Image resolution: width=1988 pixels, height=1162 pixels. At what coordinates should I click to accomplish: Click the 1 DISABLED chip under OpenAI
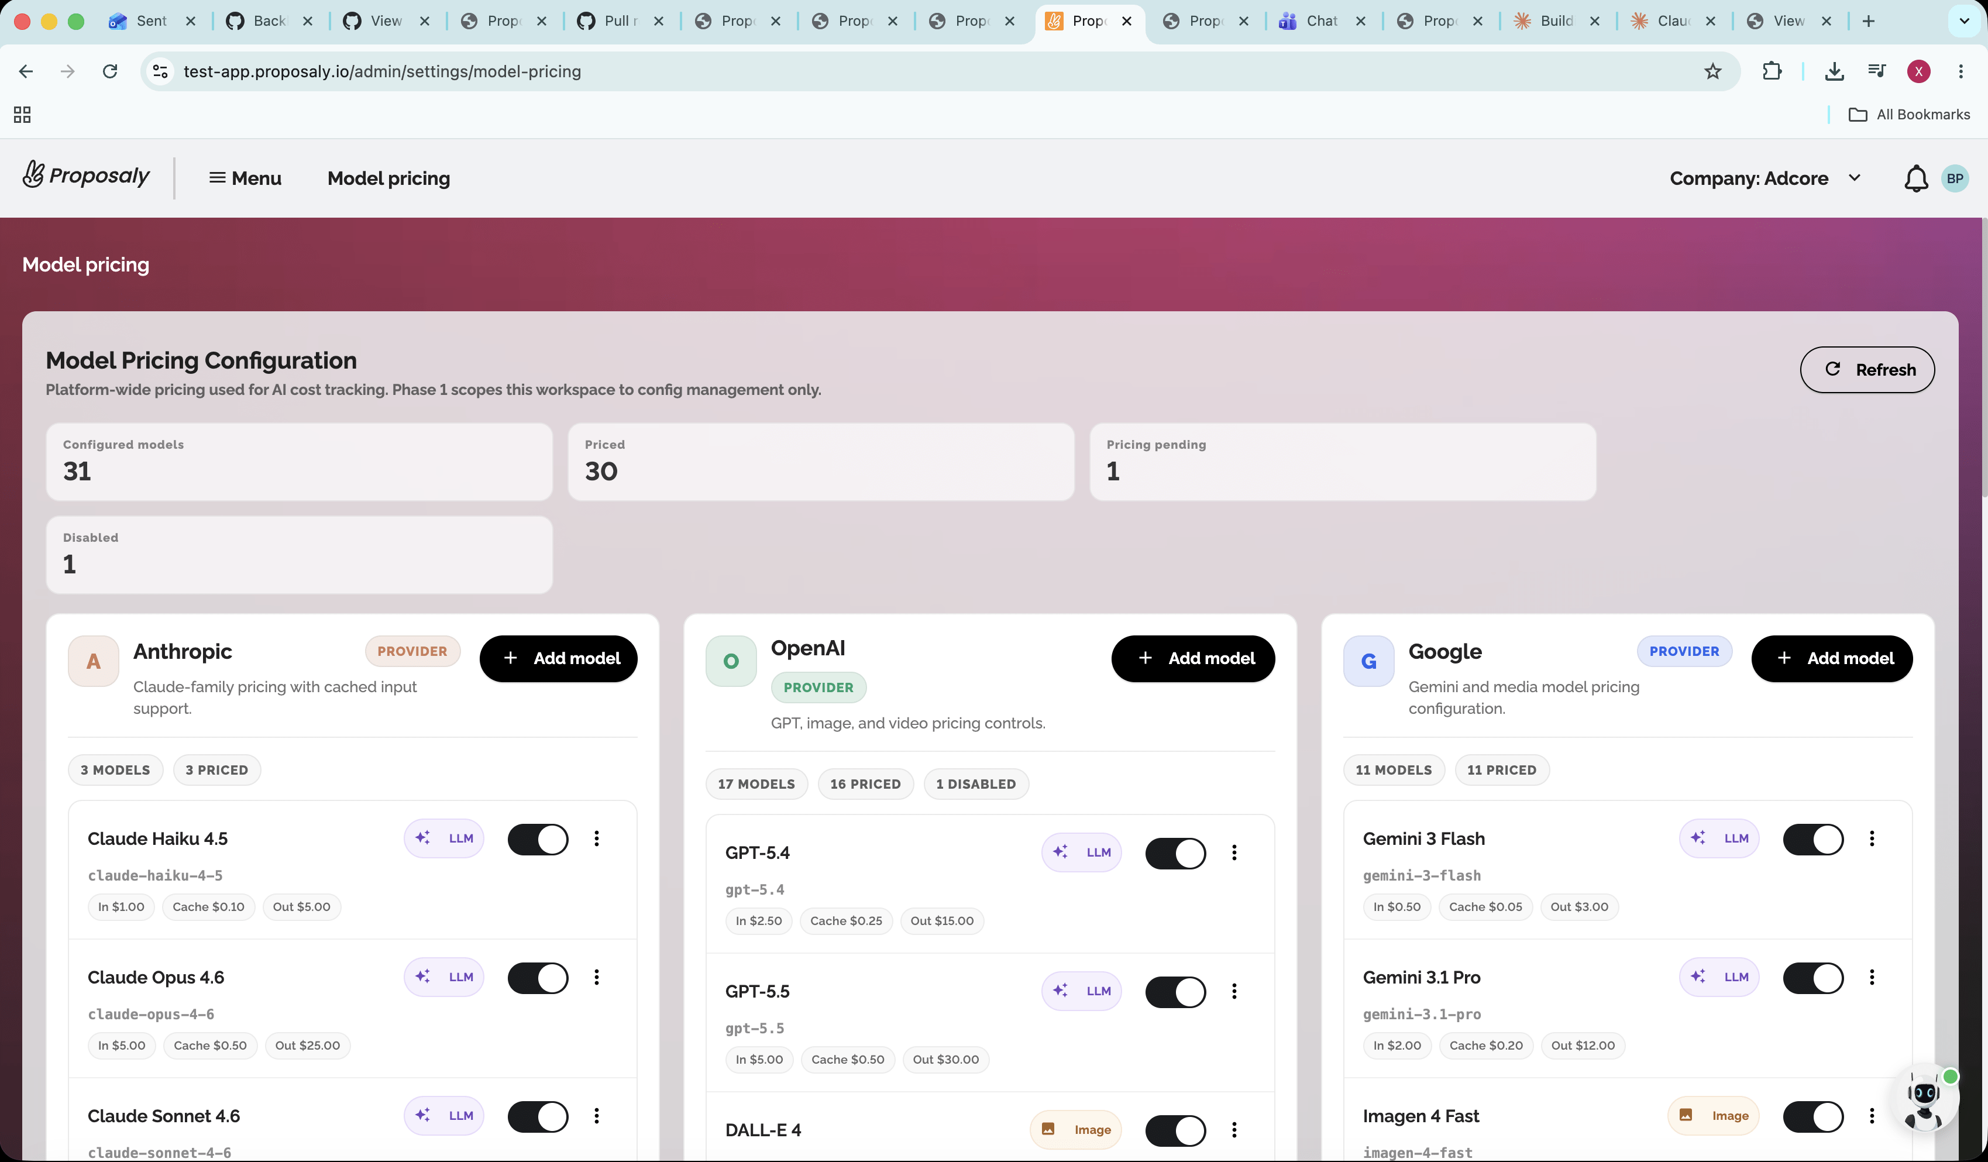[976, 784]
